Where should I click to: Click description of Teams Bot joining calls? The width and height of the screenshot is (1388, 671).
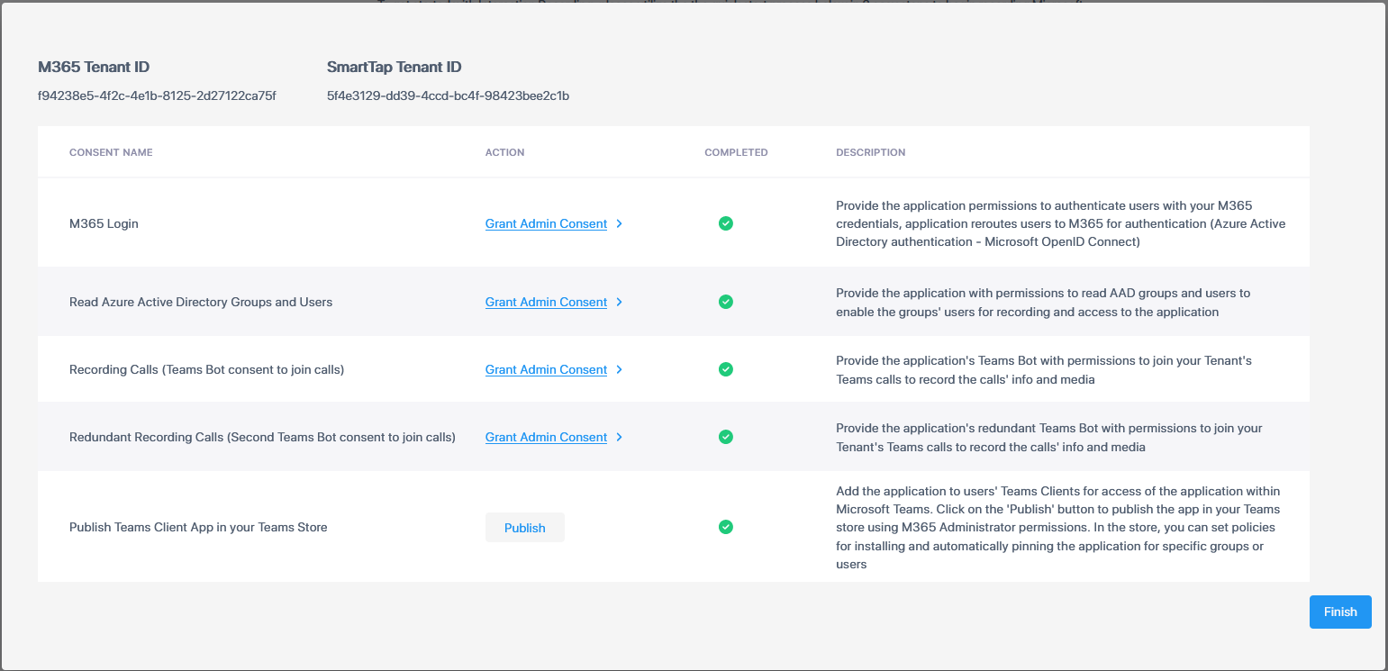click(x=1044, y=370)
